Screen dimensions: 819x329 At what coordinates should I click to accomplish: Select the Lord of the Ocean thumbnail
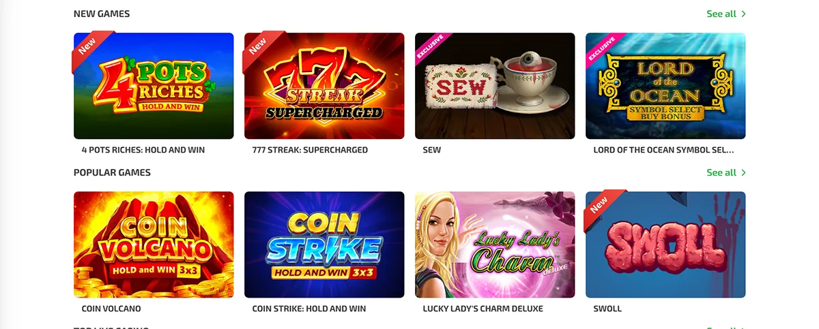[x=665, y=86]
